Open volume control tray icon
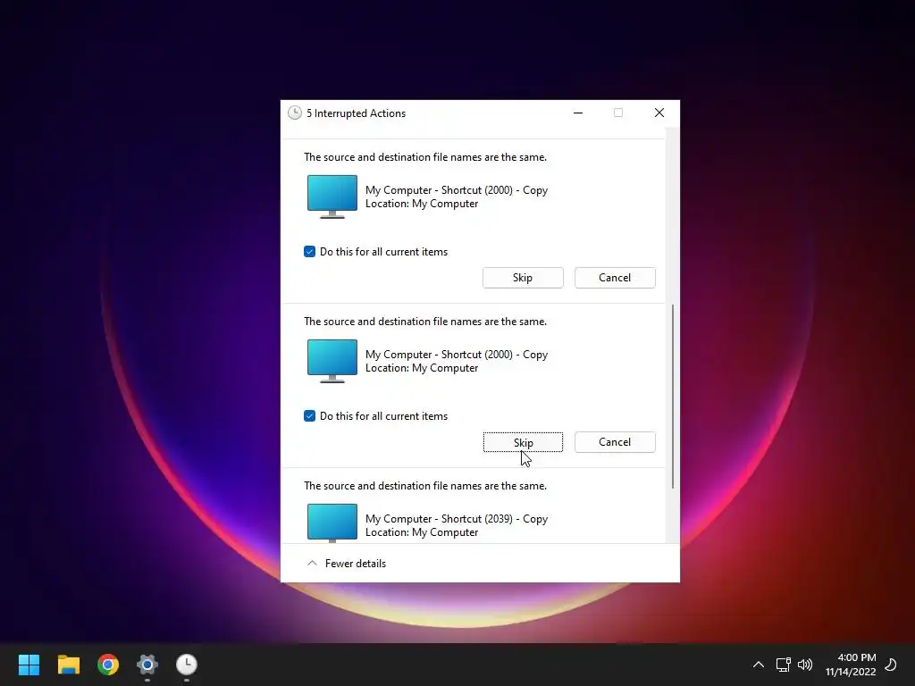Image resolution: width=915 pixels, height=686 pixels. [x=805, y=665]
